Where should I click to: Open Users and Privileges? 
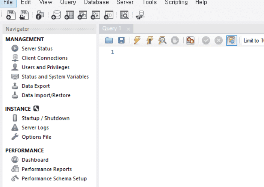point(45,67)
